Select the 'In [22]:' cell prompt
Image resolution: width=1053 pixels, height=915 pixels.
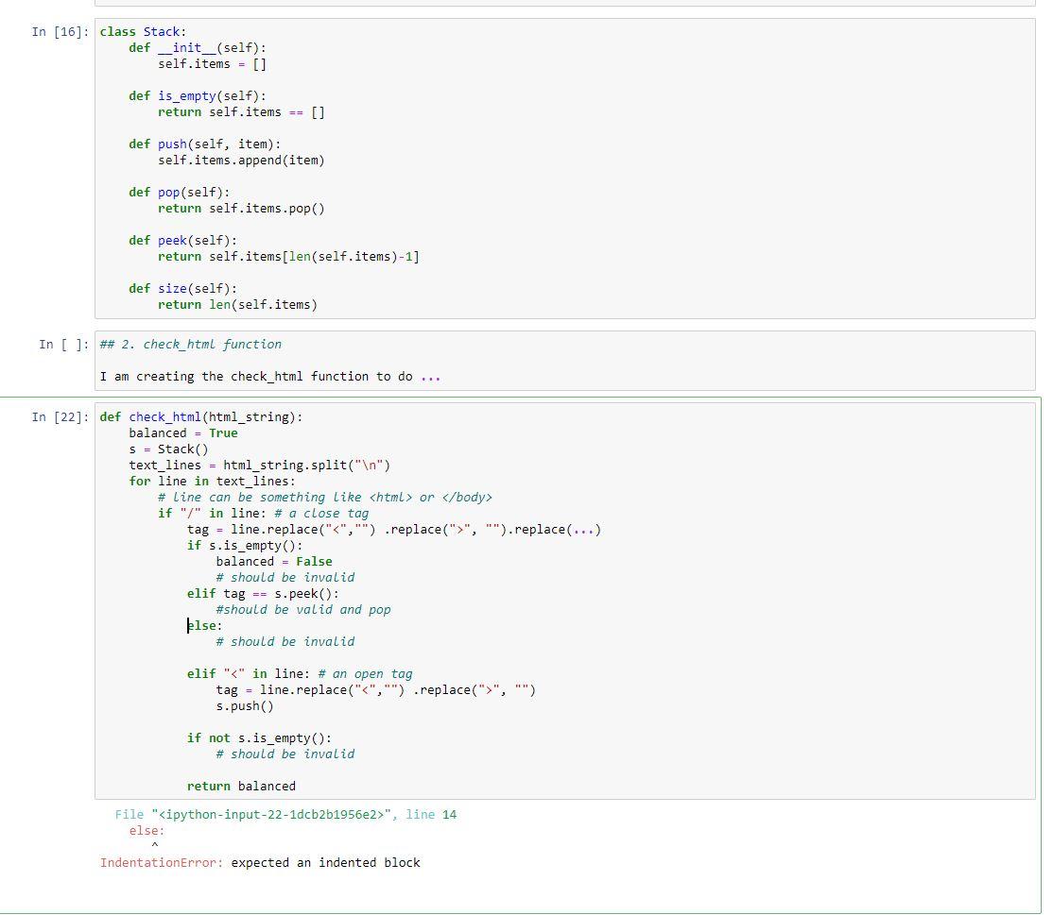point(60,416)
